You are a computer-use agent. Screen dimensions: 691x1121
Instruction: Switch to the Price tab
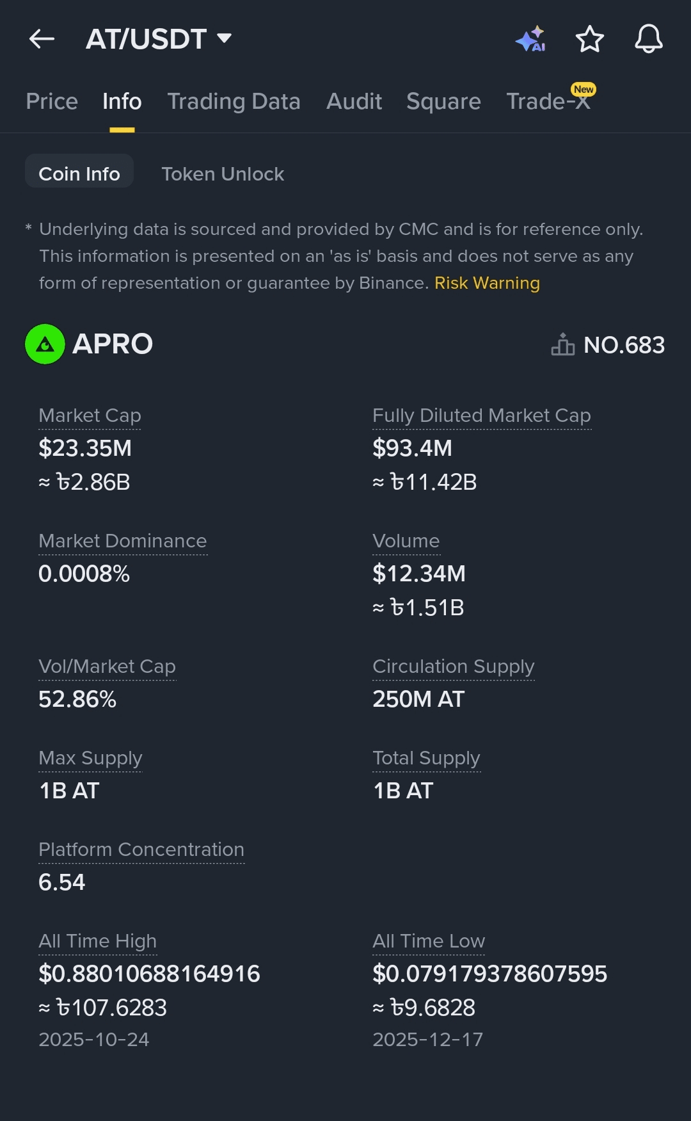click(x=52, y=101)
